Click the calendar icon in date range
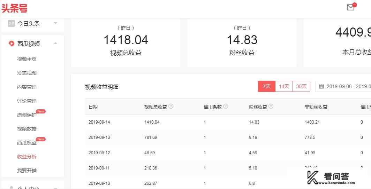Viewport: 371px width, 189px height. point(321,86)
